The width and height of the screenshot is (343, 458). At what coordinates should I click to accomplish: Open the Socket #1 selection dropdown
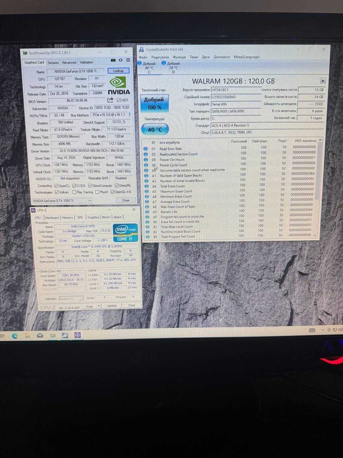(71, 298)
